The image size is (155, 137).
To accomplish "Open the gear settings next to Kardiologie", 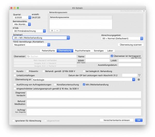I will 139,80.
